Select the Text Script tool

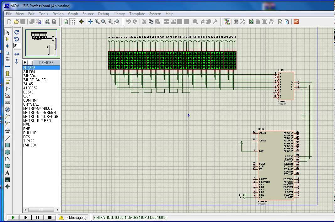[8, 60]
